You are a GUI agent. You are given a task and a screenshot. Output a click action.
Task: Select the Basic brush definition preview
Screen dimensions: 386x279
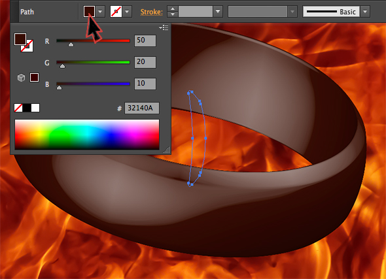331,11
